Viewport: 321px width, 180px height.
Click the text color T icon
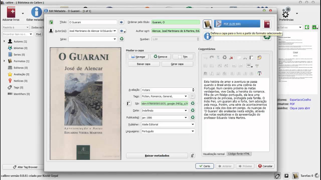click(x=259, y=73)
